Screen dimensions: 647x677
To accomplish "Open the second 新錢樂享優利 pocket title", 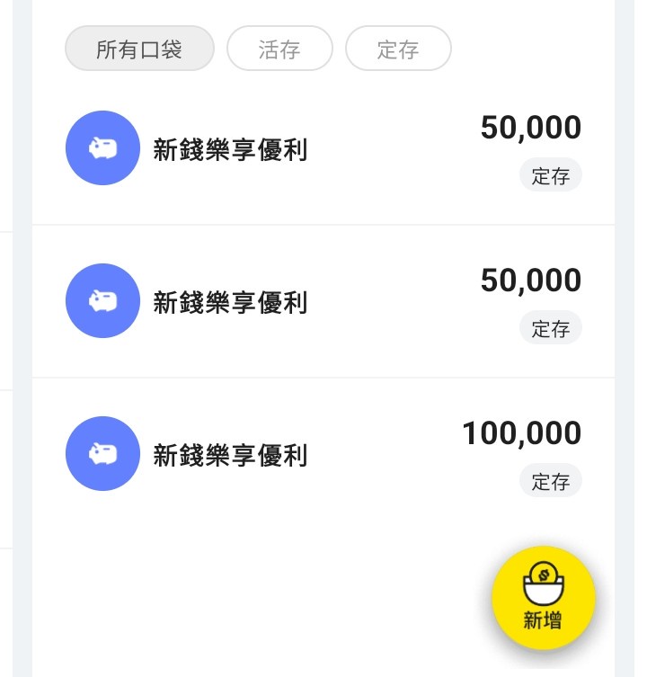I will [x=230, y=302].
